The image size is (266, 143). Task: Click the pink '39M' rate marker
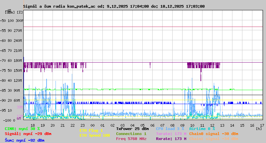[20, 107]
